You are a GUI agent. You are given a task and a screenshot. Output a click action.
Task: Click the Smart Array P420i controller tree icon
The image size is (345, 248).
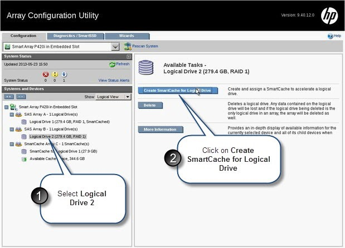coord(13,107)
